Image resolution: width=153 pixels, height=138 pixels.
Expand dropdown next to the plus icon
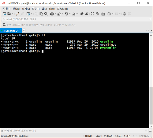[x=113, y=14]
